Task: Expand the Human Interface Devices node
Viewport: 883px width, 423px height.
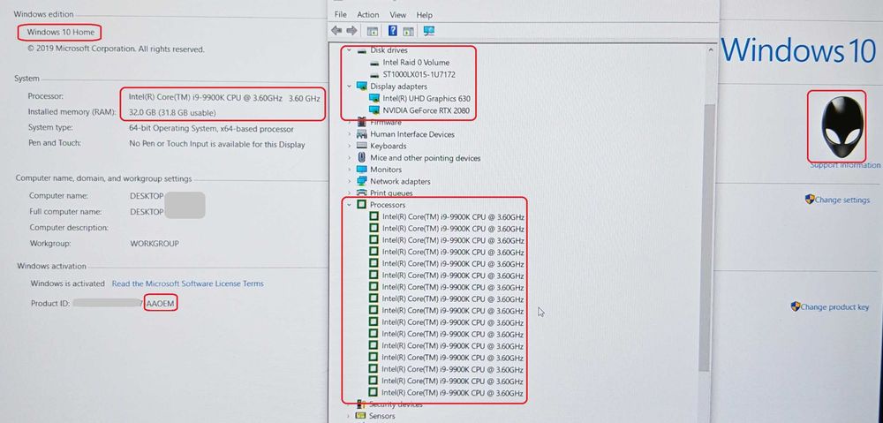Action: tap(349, 134)
